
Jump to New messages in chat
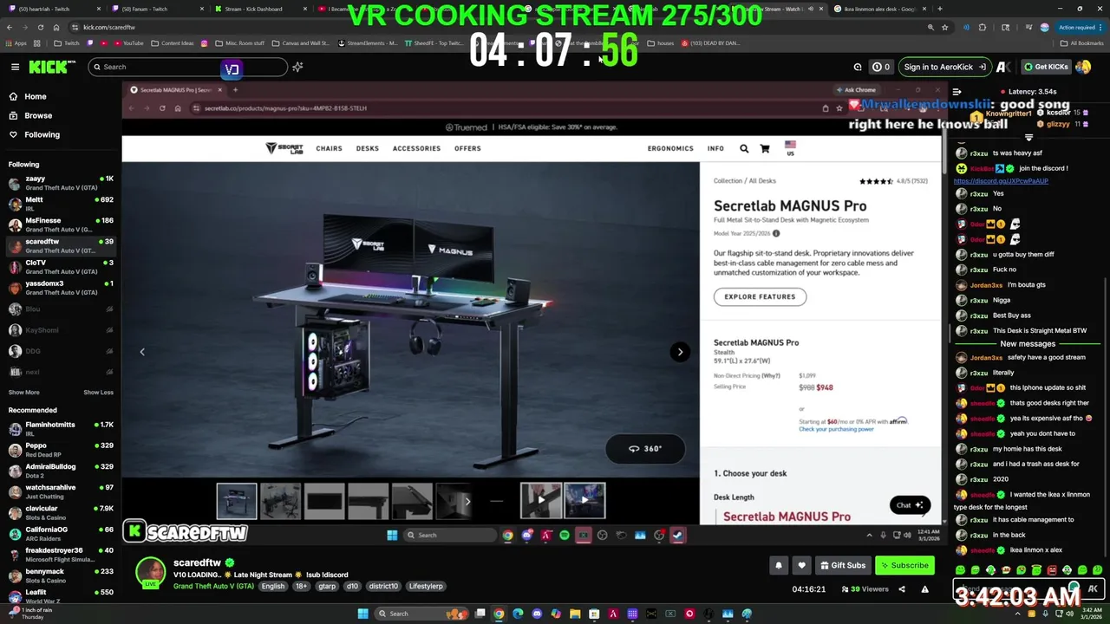pyautogui.click(x=1028, y=344)
